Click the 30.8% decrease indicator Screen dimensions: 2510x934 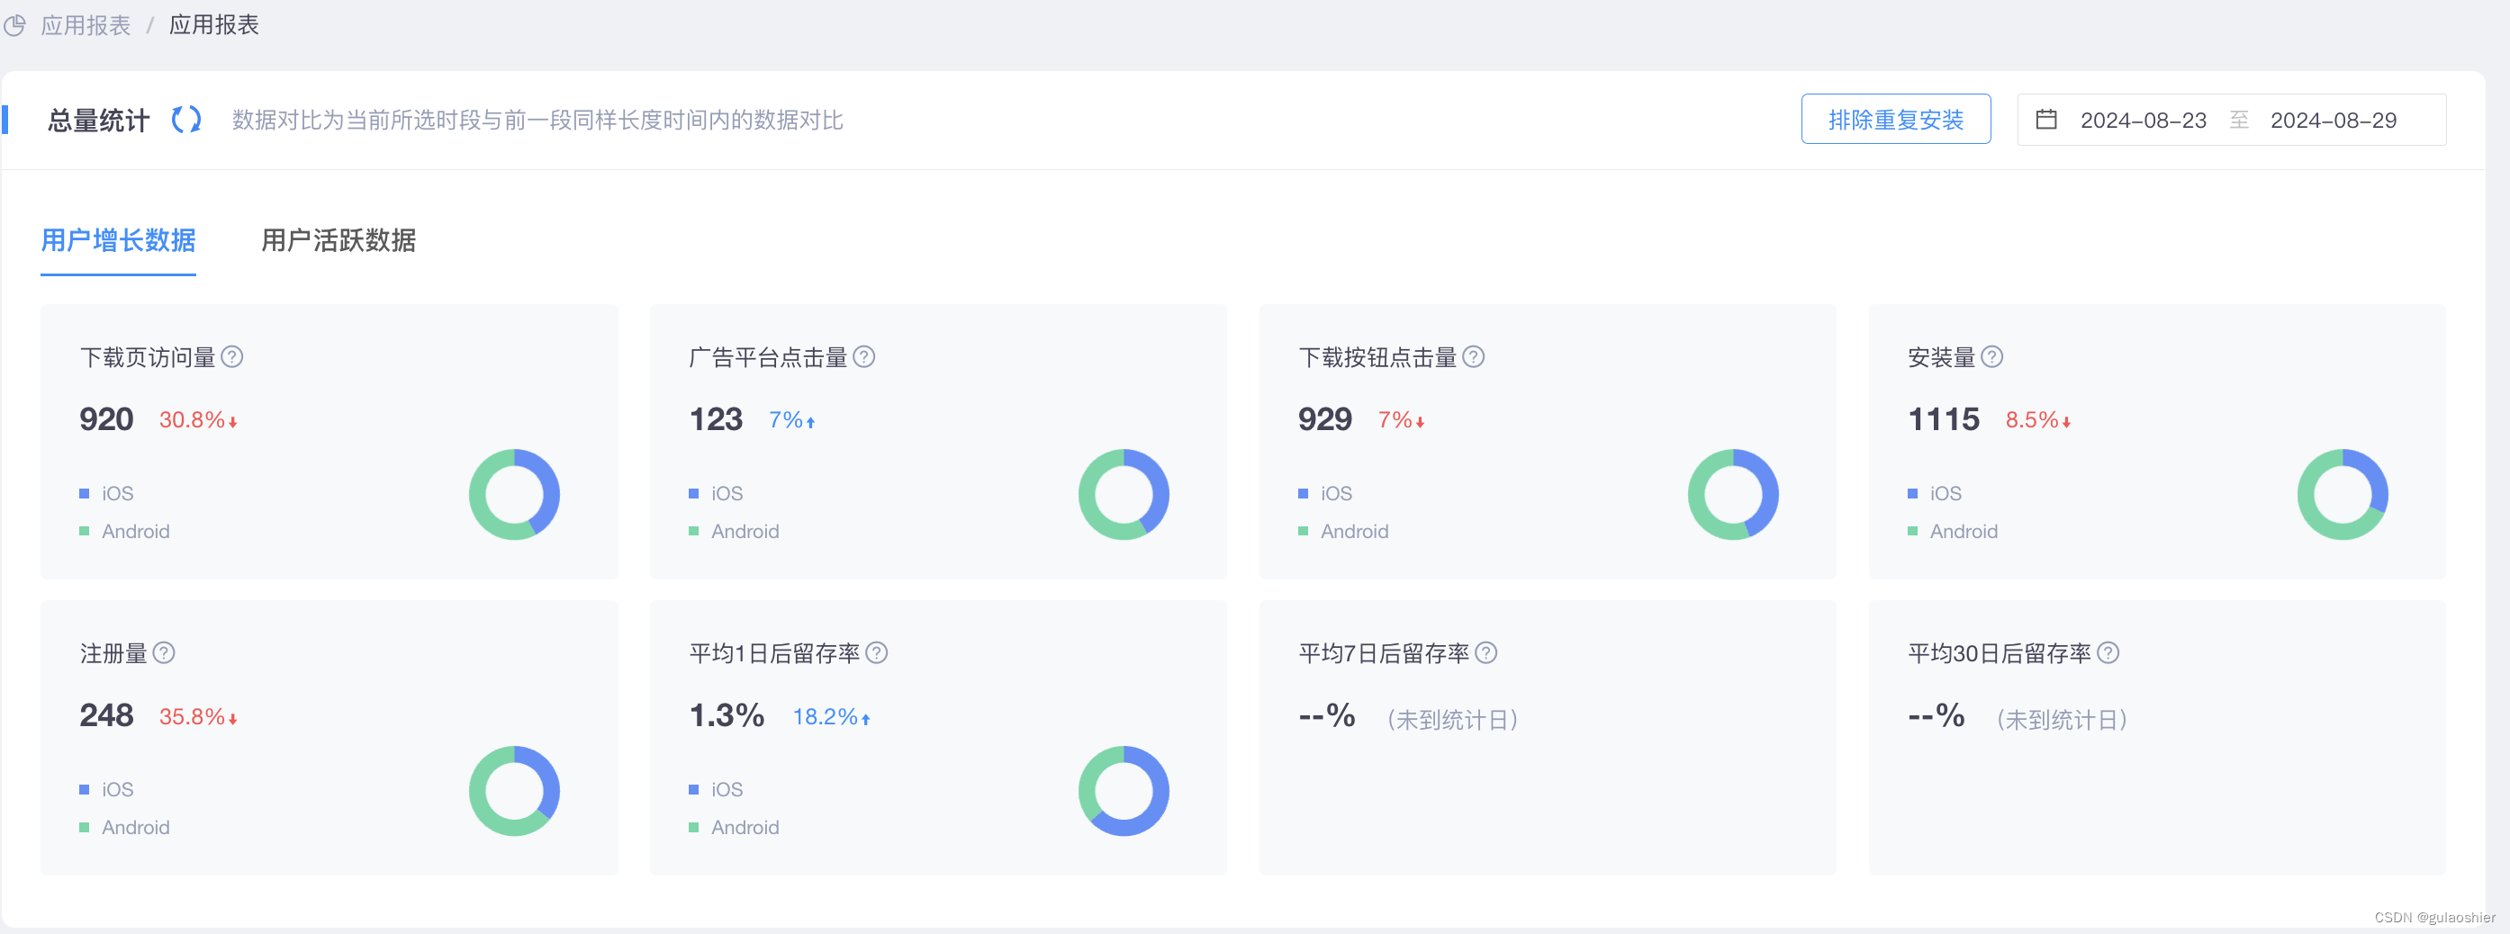point(199,421)
